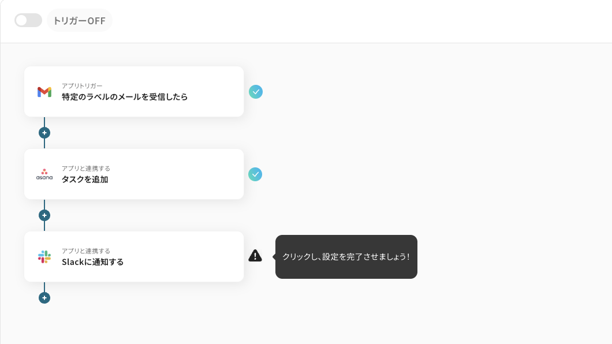This screenshot has height=344, width=612.
Task: Click the checkmark badge beside Gmail trigger
Action: [x=256, y=92]
